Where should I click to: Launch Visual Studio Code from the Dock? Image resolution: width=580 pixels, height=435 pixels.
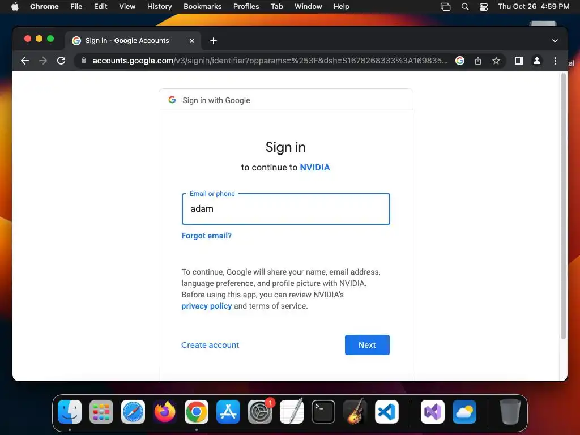(386, 412)
